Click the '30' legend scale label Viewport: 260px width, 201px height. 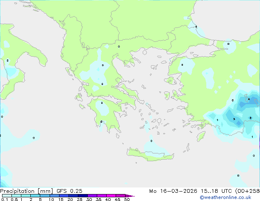[89, 199]
